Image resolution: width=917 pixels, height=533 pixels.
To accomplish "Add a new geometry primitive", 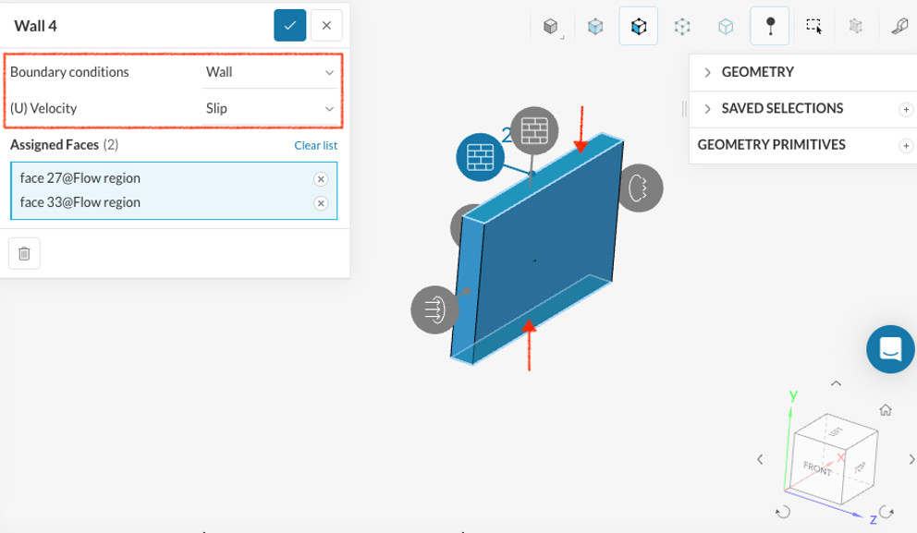I will pyautogui.click(x=905, y=146).
